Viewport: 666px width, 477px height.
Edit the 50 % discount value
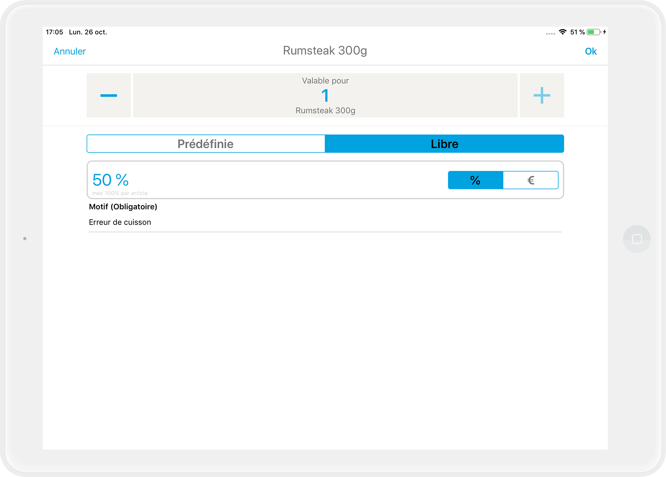110,180
